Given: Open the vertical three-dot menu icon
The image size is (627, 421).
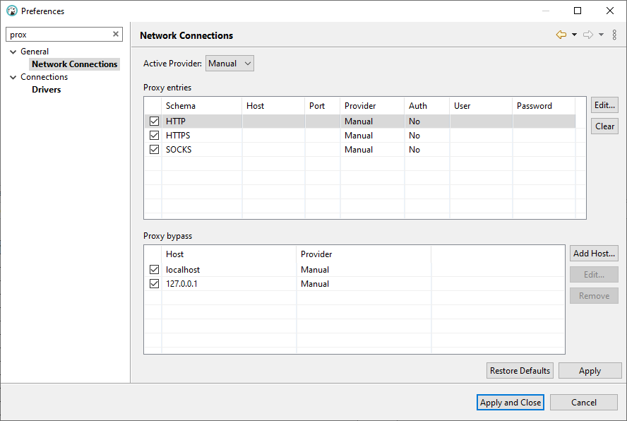Looking at the screenshot, I should [x=615, y=34].
